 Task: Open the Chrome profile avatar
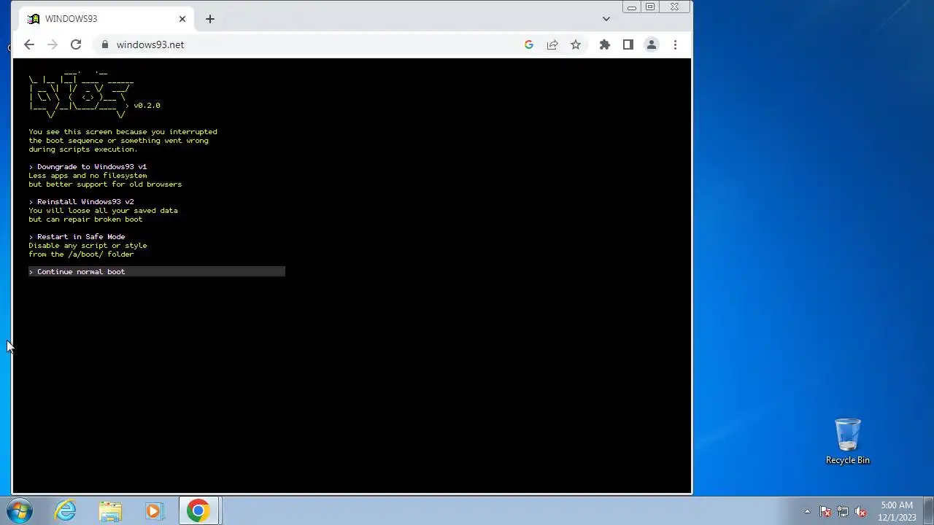click(652, 44)
